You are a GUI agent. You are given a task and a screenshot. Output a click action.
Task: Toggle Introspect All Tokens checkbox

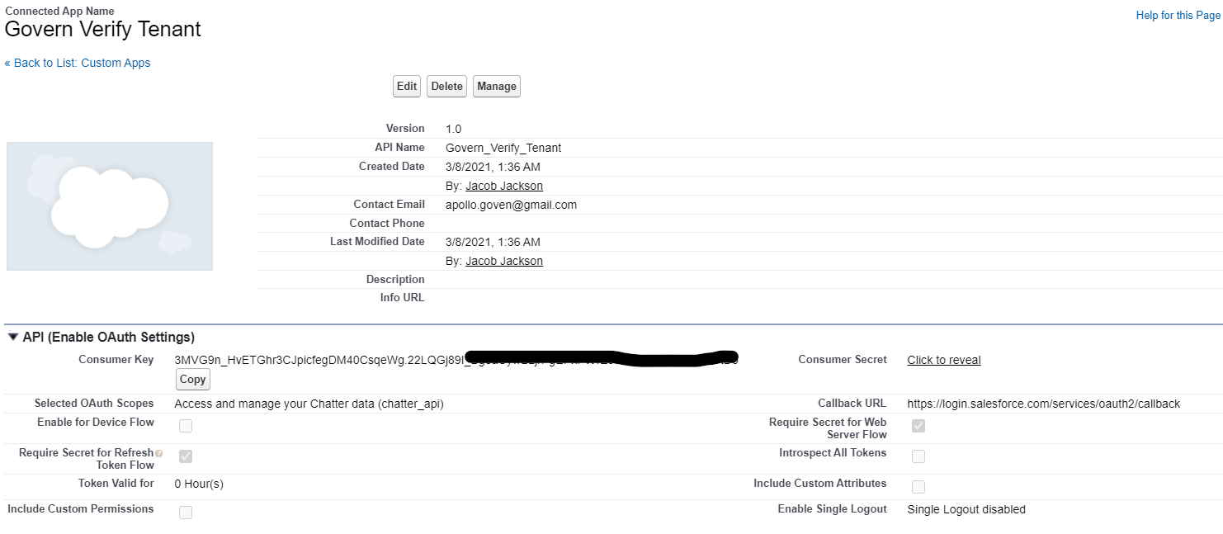918,456
